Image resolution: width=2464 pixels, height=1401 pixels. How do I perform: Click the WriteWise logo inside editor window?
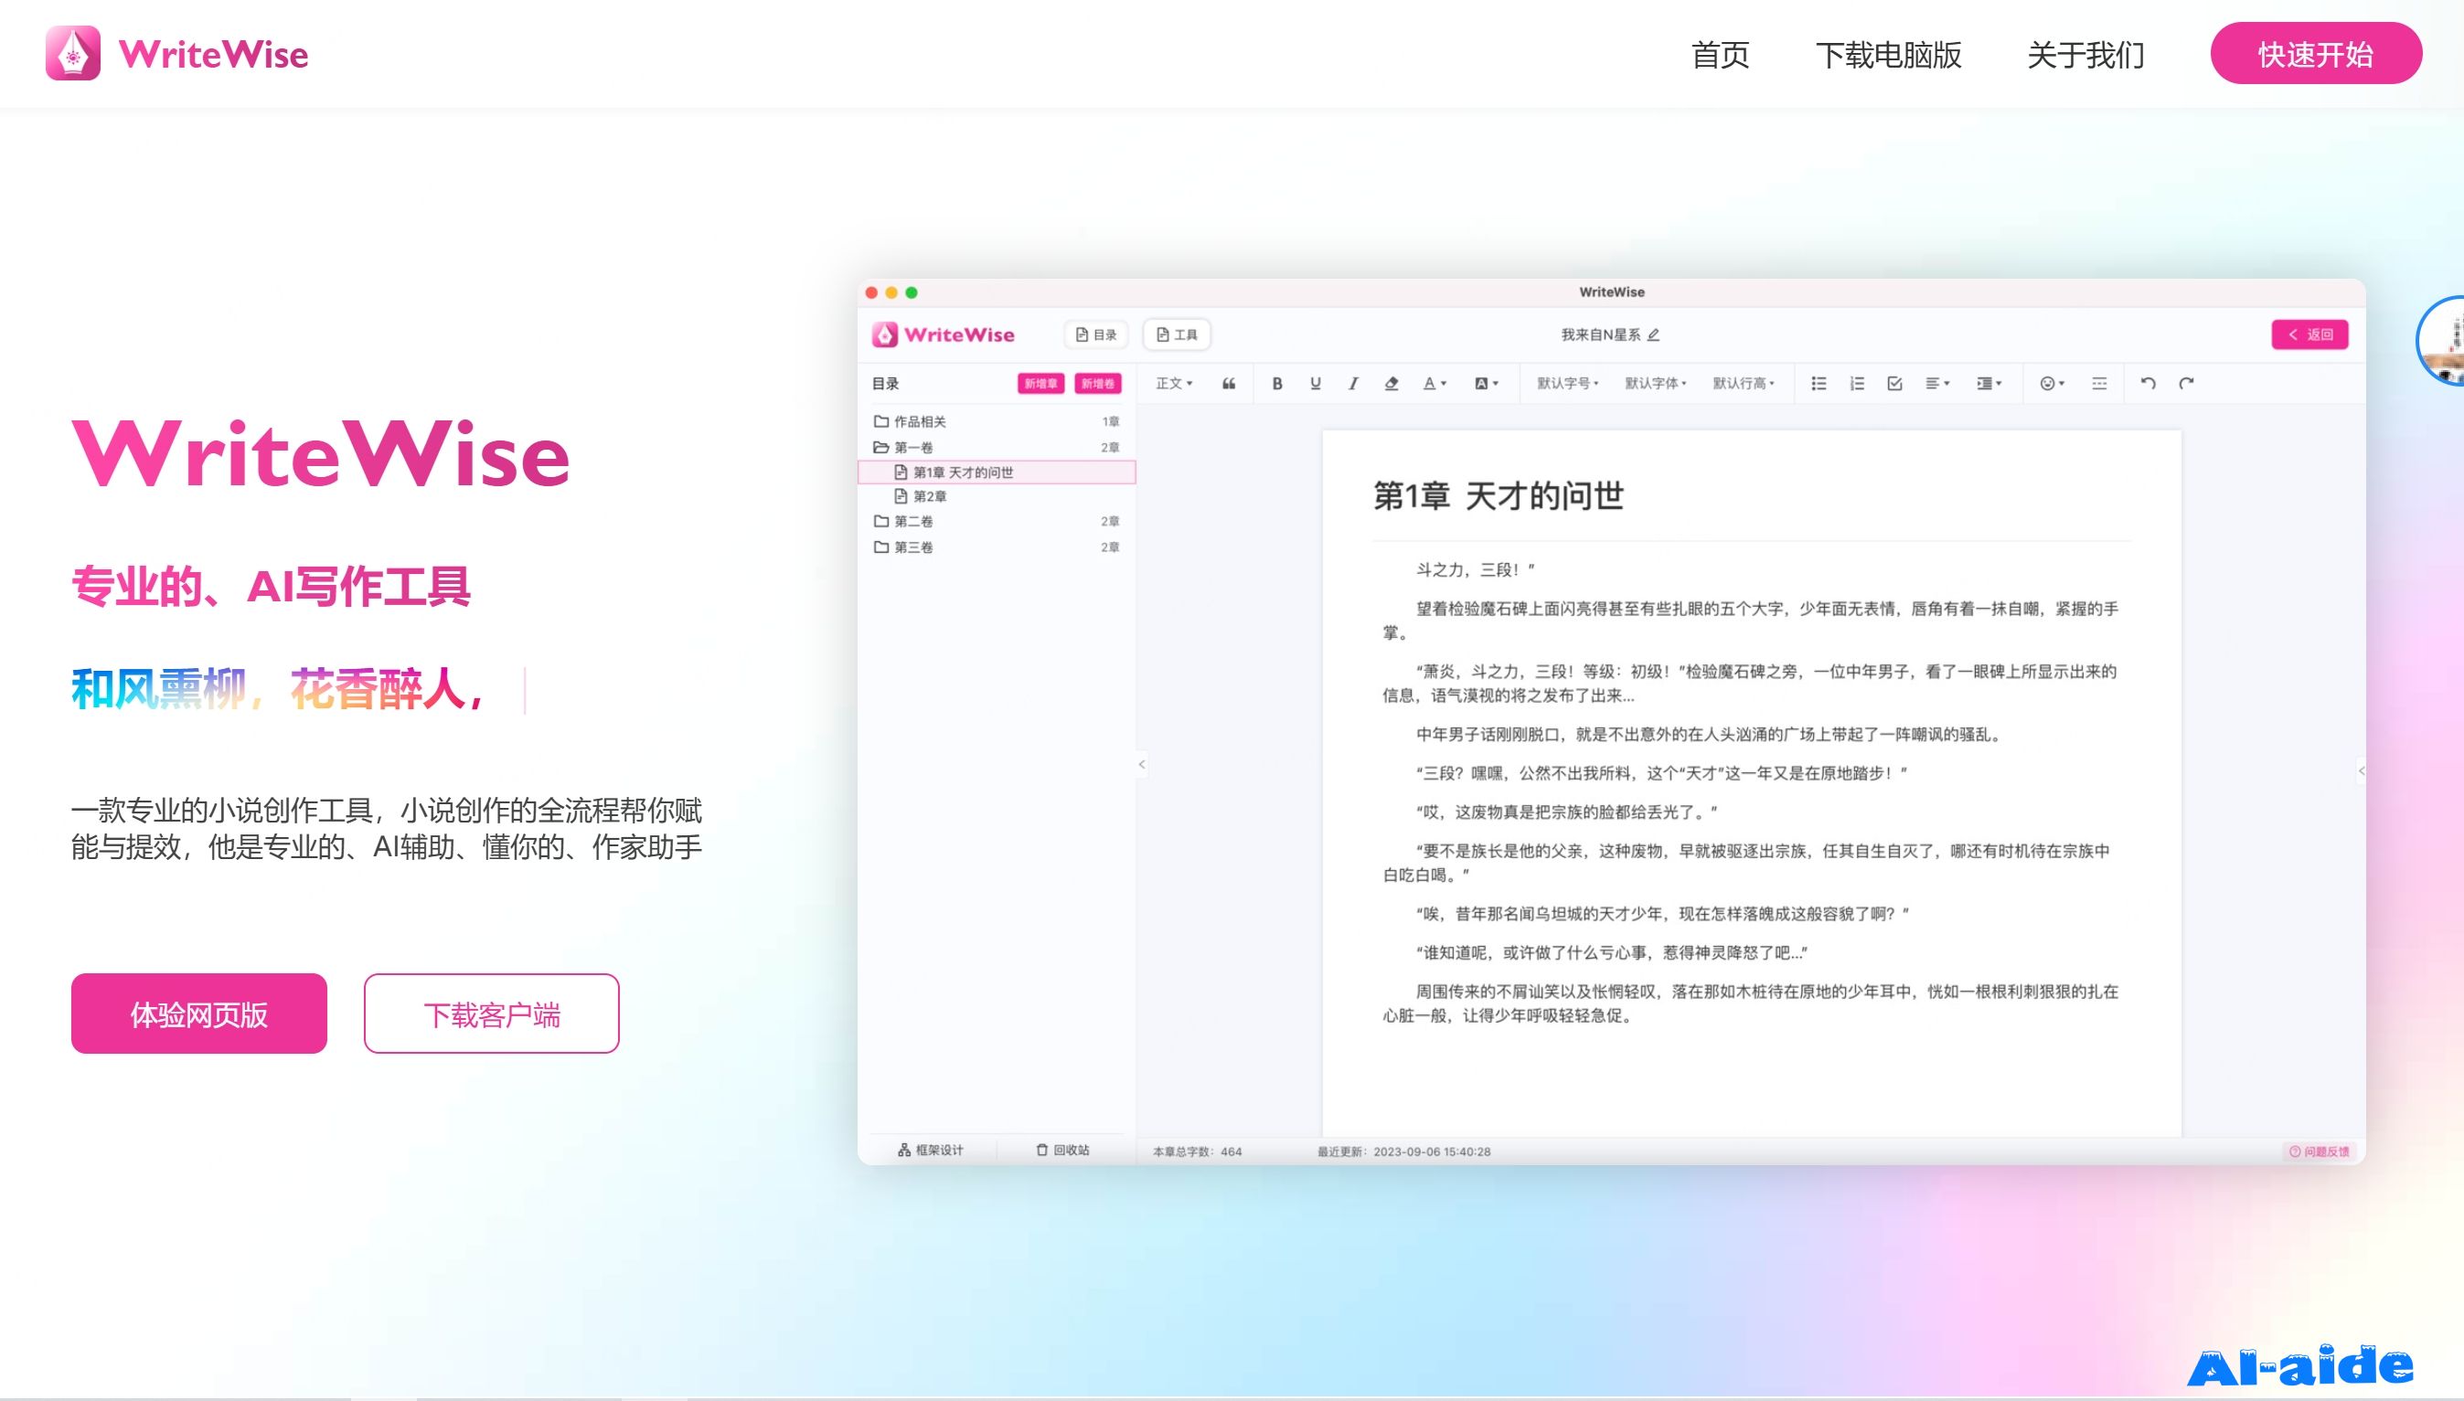click(944, 334)
